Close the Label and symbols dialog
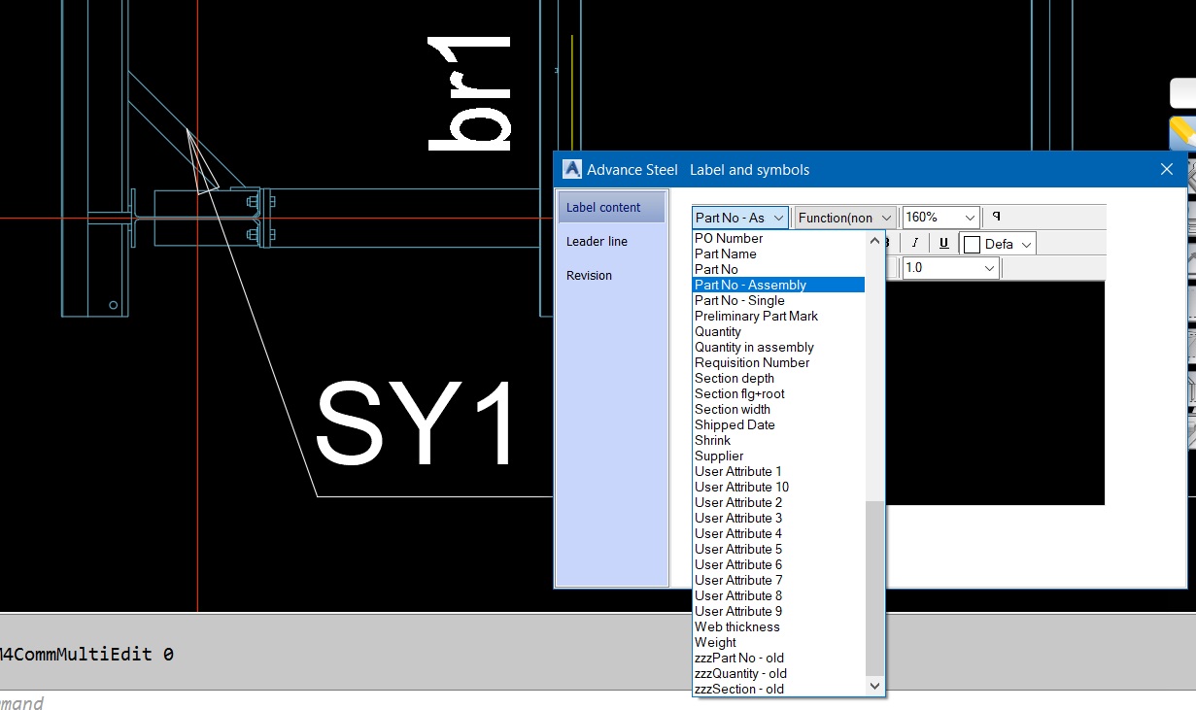The width and height of the screenshot is (1196, 710). tap(1166, 168)
